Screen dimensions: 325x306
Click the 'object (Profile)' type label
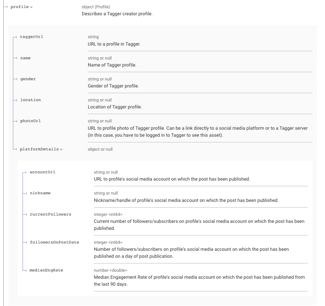click(96, 7)
